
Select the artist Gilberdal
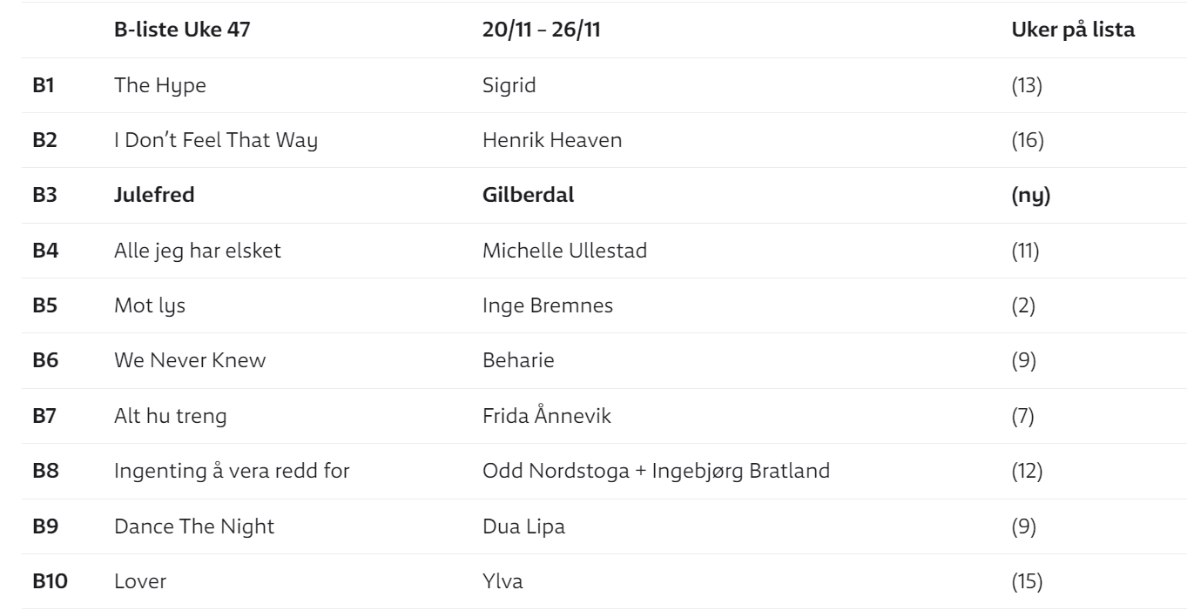[x=528, y=195]
